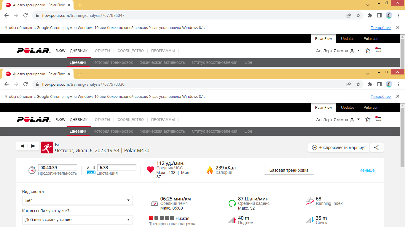Click the star icon in front window Polar header
The image size is (405, 227).
(368, 119)
